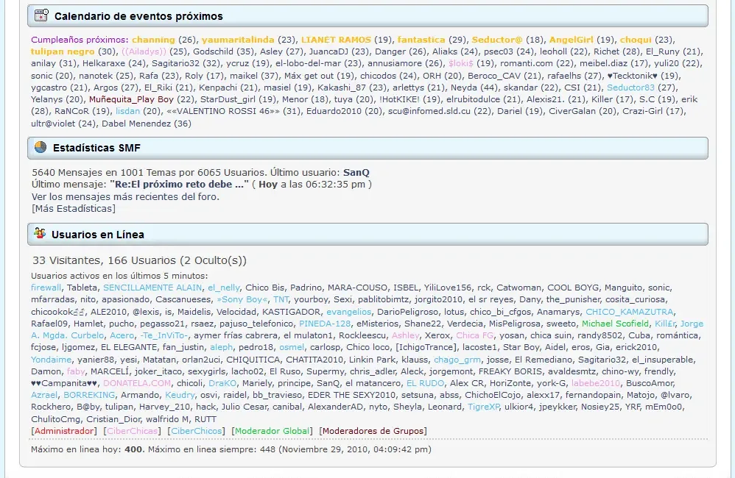Click the chago_grm username
This screenshot has width=735, height=478.
(x=457, y=360)
